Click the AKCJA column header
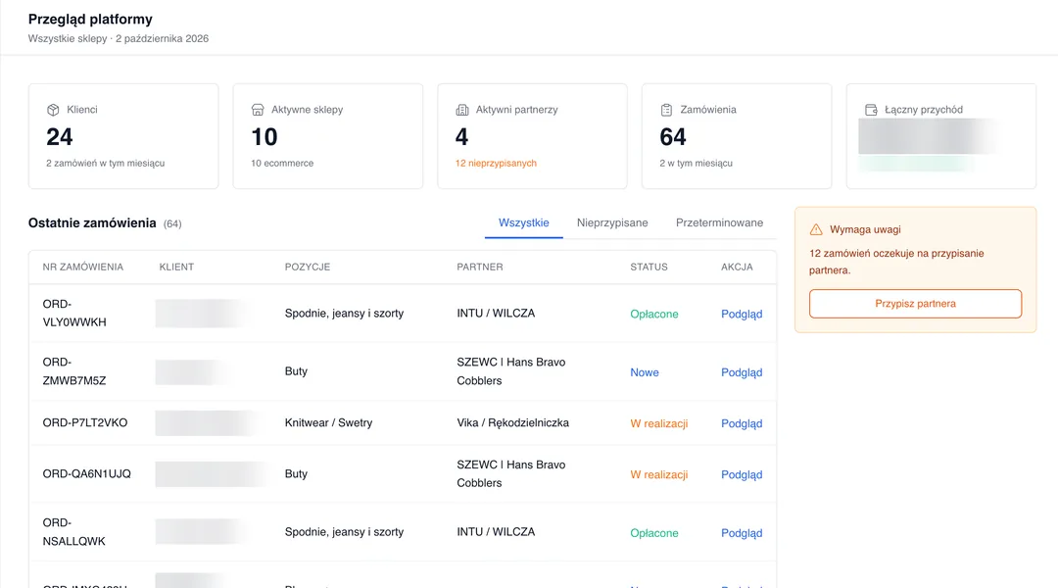The width and height of the screenshot is (1058, 588). coord(737,267)
